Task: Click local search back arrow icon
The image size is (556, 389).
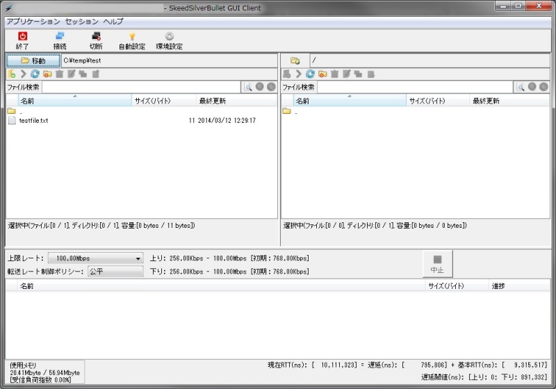Action: pyautogui.click(x=271, y=87)
